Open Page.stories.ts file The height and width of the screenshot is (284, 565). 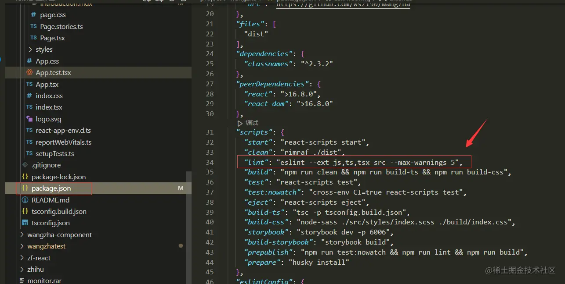tap(62, 26)
